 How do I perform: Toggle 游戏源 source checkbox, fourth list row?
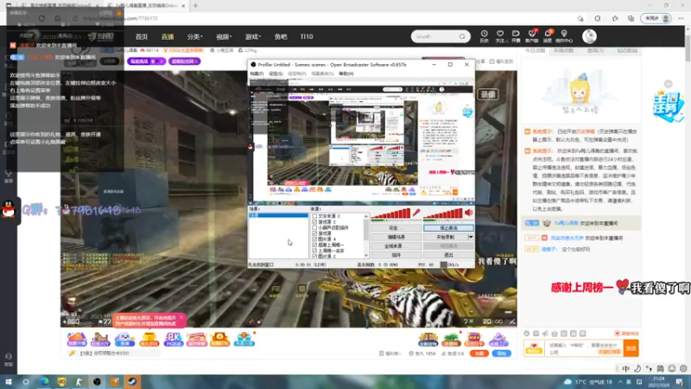pos(314,233)
